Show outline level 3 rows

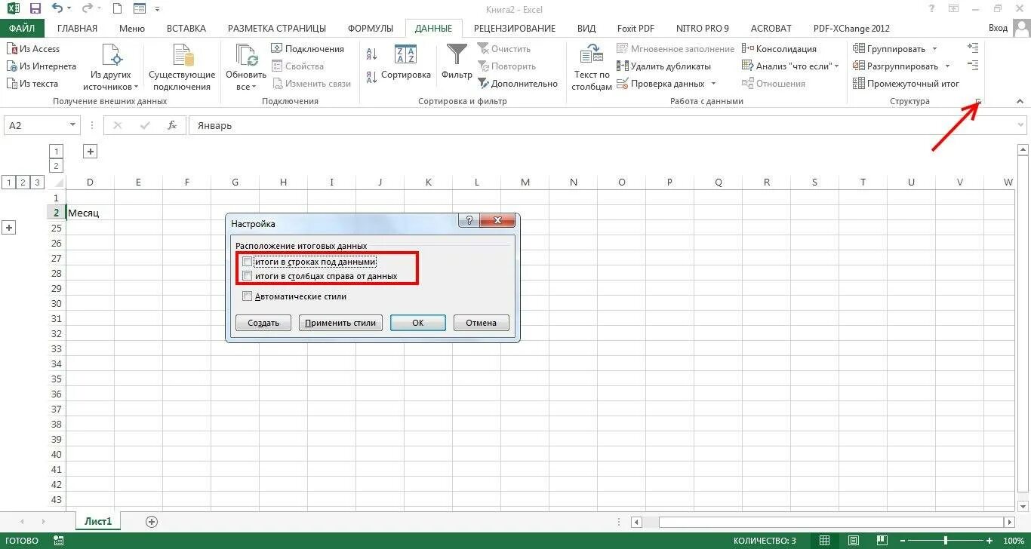point(36,182)
